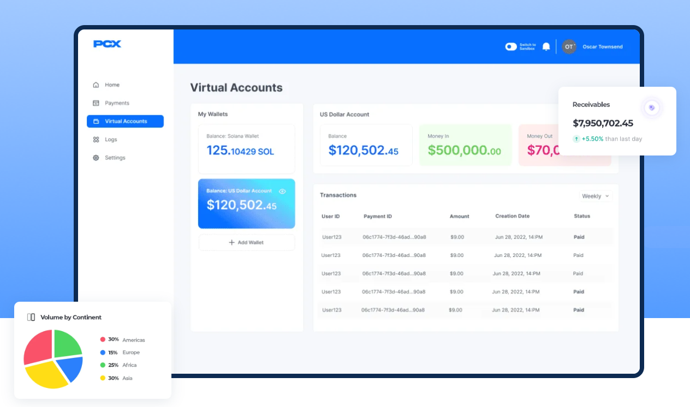The width and height of the screenshot is (690, 407).
Task: Click the Virtual Accounts page heading
Action: coord(236,88)
